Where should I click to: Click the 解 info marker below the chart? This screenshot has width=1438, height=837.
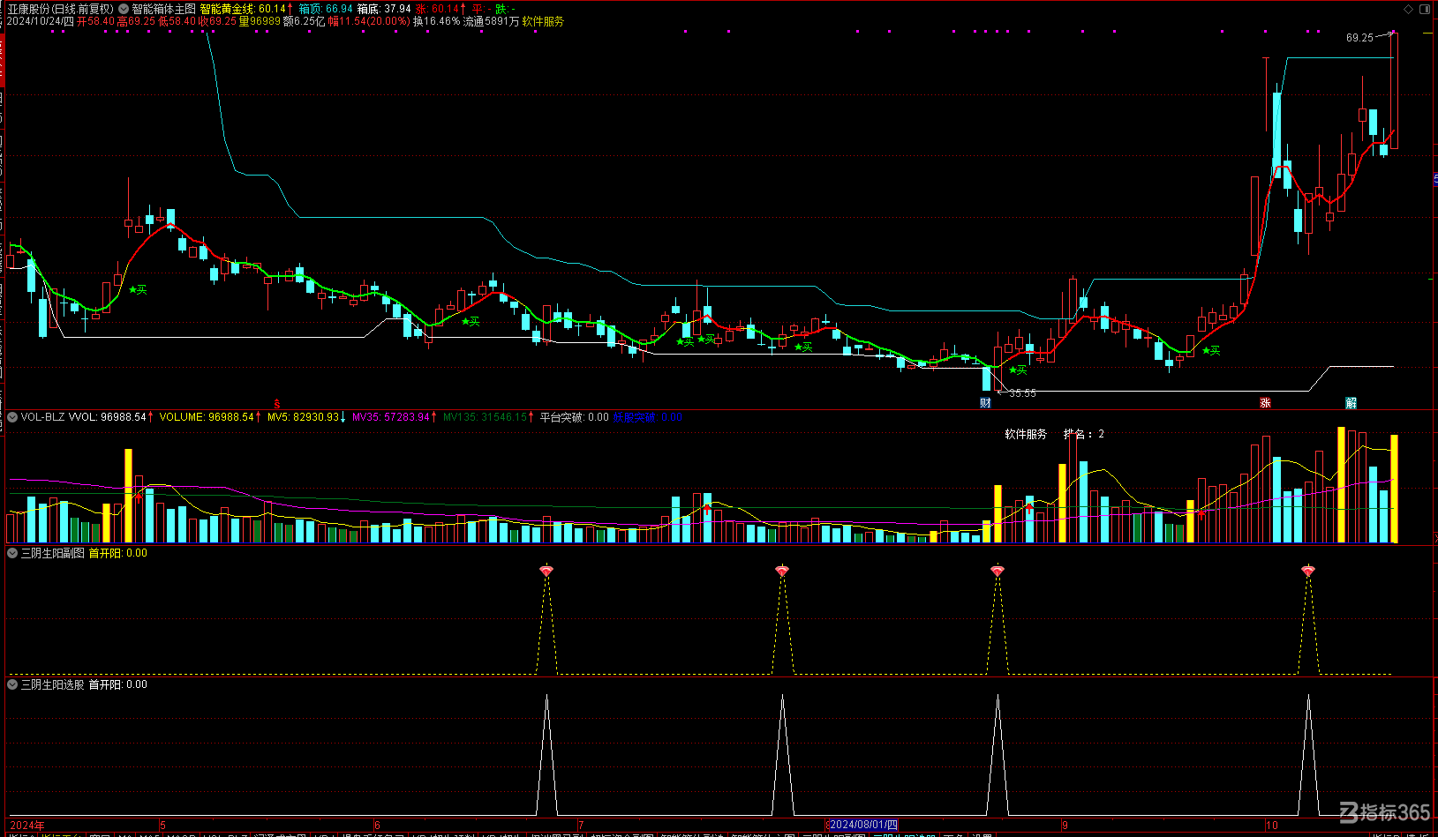[x=1351, y=403]
